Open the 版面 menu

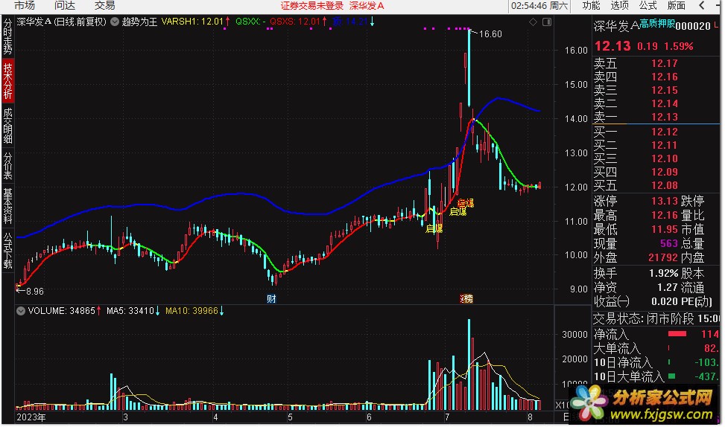[x=677, y=5]
